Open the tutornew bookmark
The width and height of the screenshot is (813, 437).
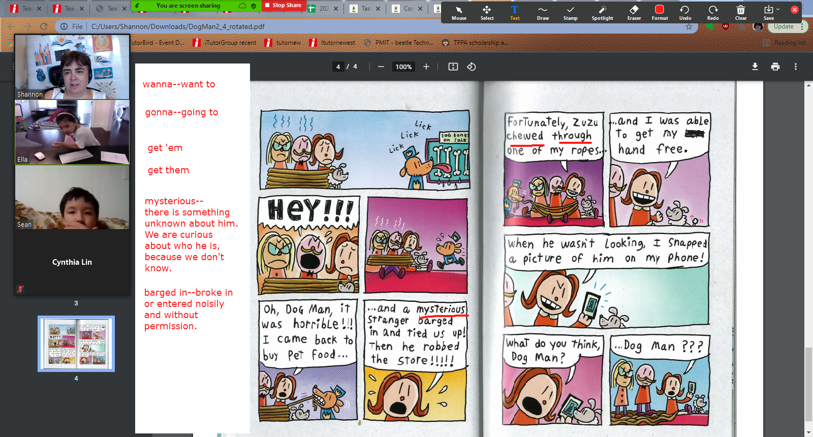click(283, 43)
